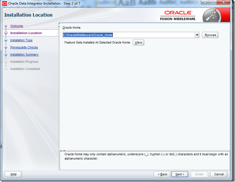
Task: Open Installation Type step link
Action: [21, 40]
